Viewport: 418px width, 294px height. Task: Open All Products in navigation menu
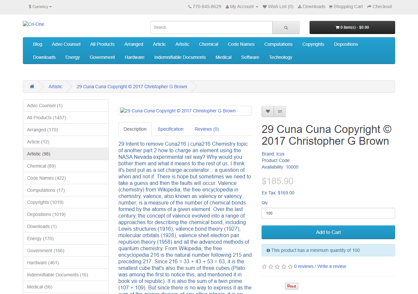[103, 44]
